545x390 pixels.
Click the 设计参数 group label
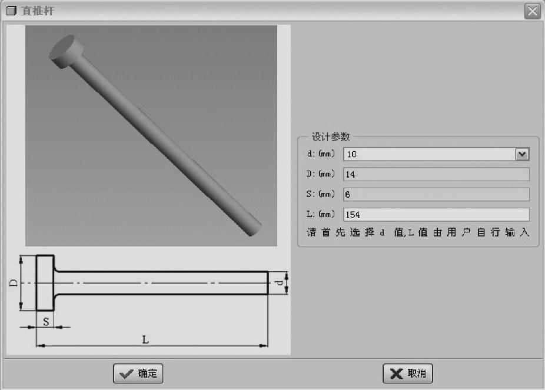click(331, 137)
